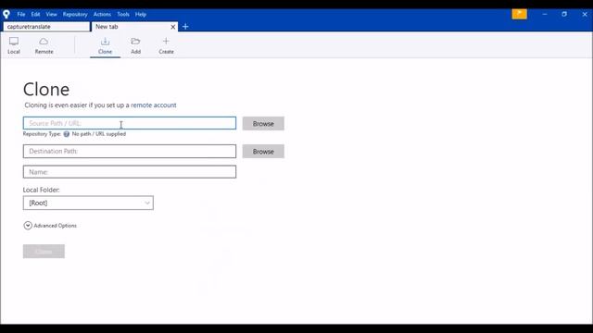Click the Repository Type help icon
The image size is (593, 333).
click(x=67, y=134)
